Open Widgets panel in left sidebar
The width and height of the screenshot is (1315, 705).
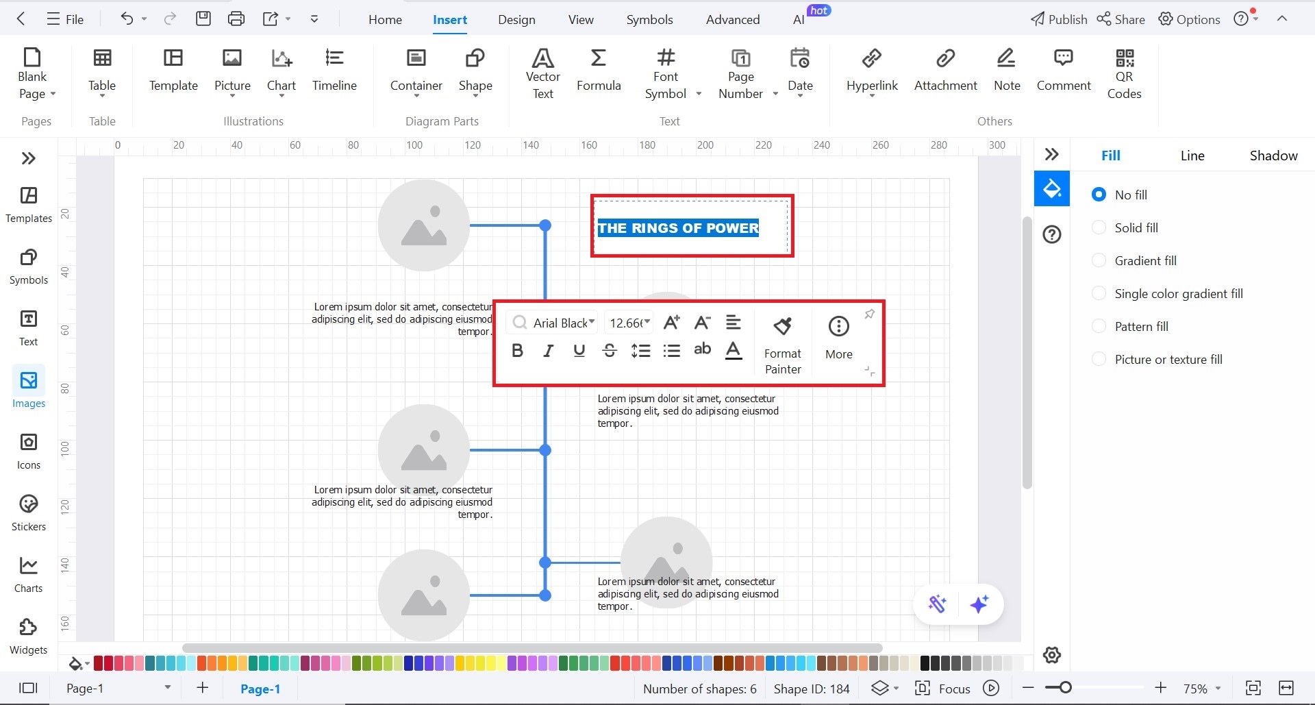29,636
